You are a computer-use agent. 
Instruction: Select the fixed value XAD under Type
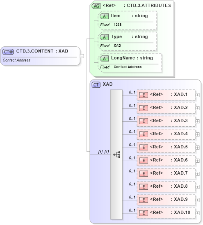(x=117, y=45)
